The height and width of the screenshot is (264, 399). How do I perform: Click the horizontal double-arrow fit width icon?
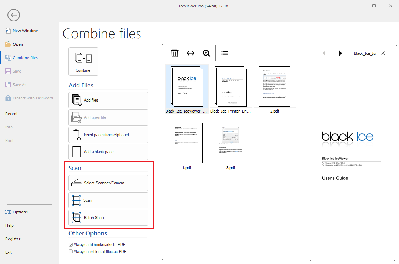click(x=190, y=53)
